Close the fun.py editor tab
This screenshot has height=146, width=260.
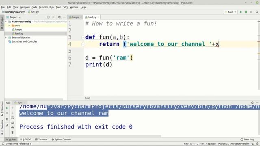pyautogui.click(x=81, y=17)
